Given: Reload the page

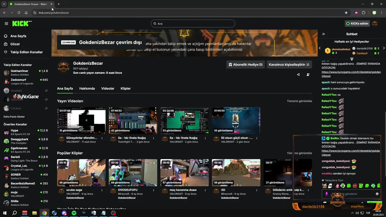Looking at the screenshot, I should (19, 13).
